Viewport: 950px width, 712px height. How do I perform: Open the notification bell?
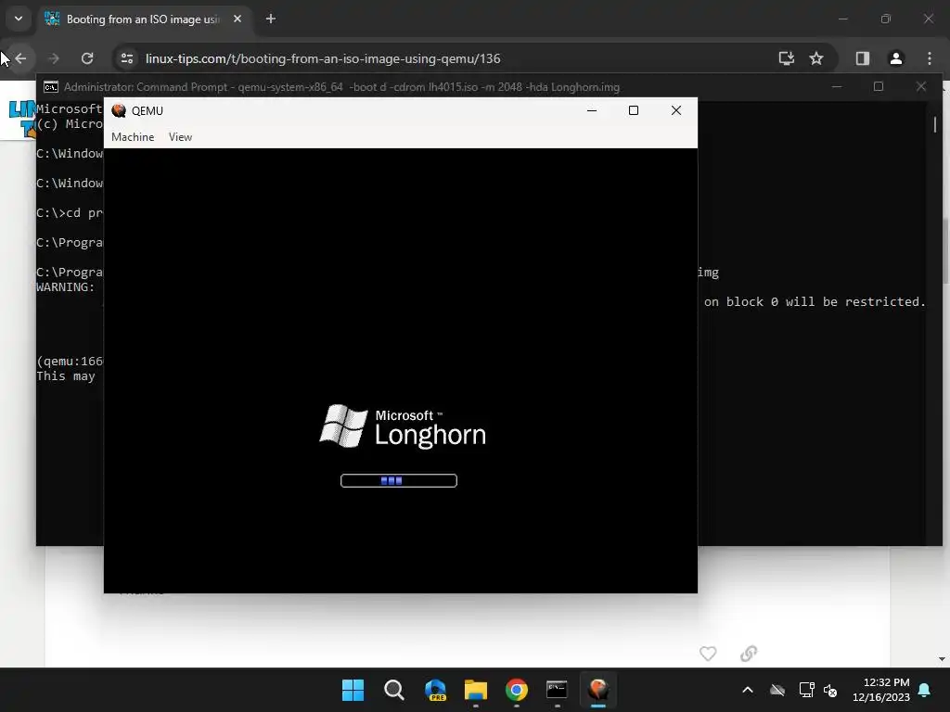(925, 690)
